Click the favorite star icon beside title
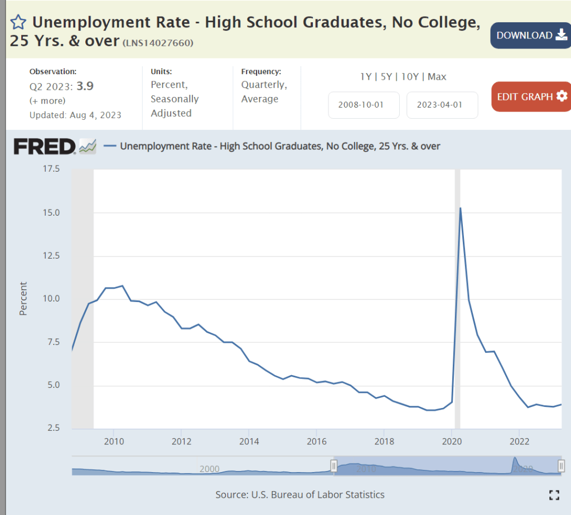This screenshot has height=515, width=571. point(18,23)
